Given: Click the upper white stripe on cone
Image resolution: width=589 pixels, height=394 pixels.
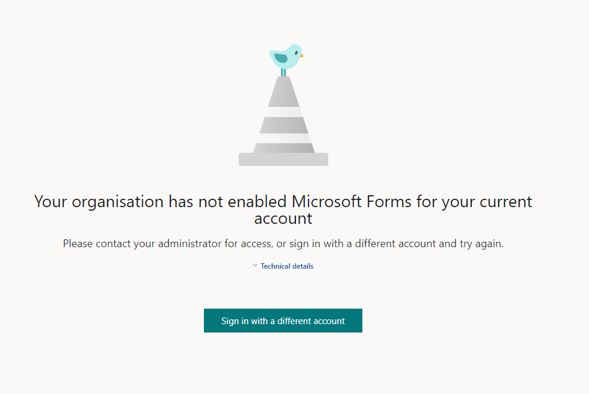Looking at the screenshot, I should coord(283,112).
